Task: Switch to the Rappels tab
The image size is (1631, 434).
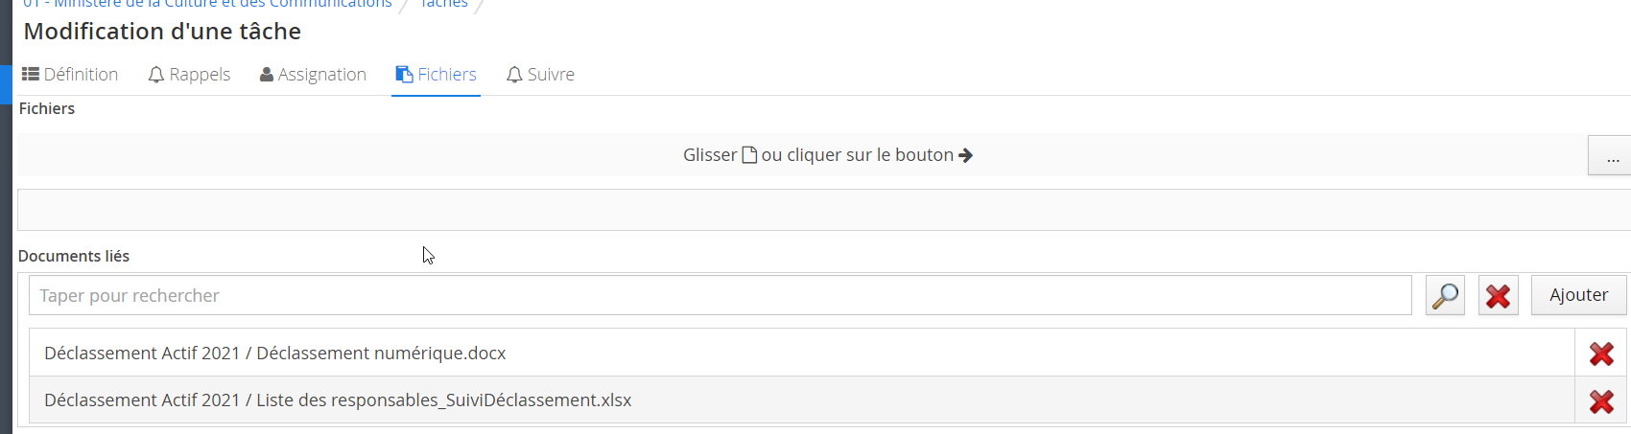Action: tap(189, 75)
